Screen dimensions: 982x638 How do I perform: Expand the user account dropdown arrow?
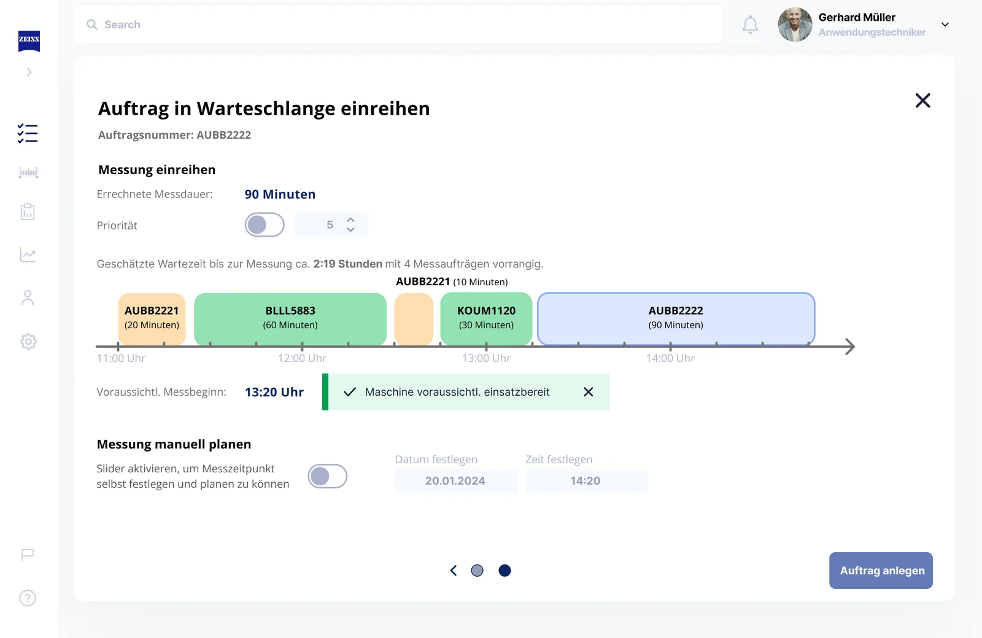[945, 25]
